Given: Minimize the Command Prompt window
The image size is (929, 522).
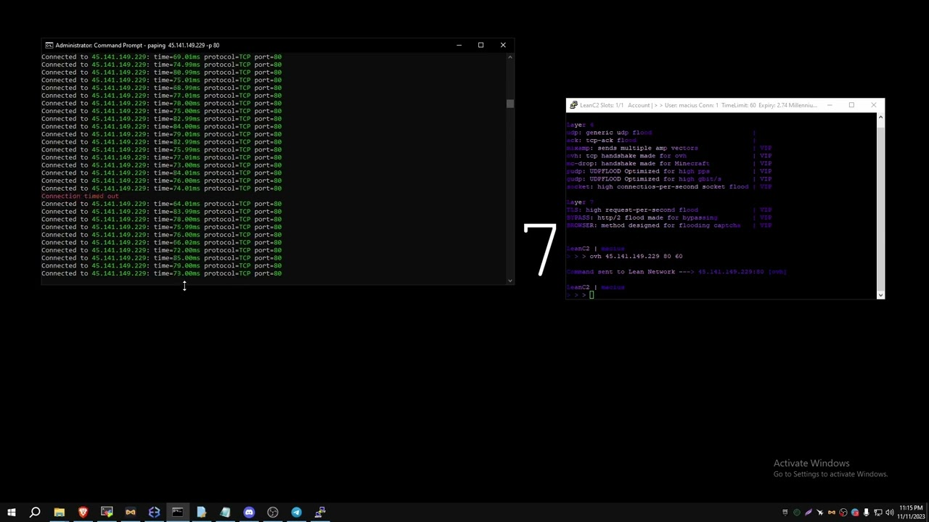Looking at the screenshot, I should pos(459,45).
